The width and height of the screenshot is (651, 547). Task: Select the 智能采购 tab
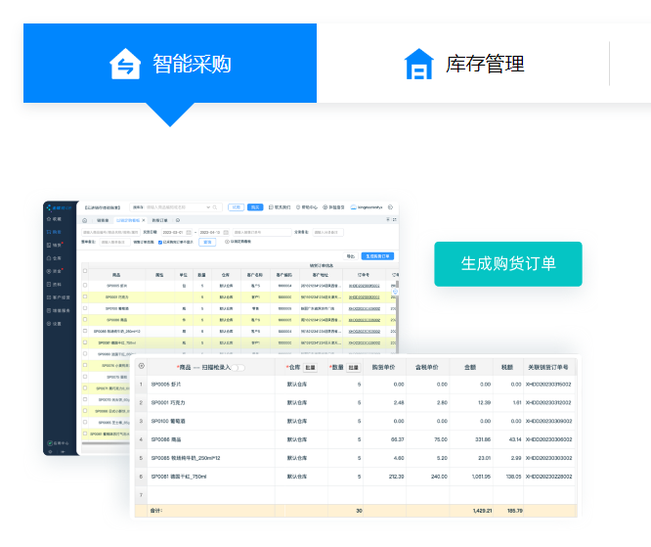170,64
